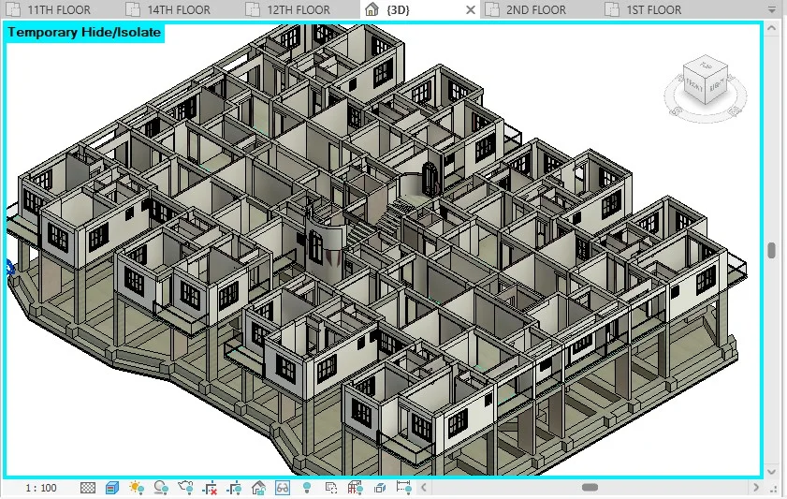The width and height of the screenshot is (787, 499).
Task: Click the 2ND FLOOR tab sheet icon
Action: coord(493,9)
